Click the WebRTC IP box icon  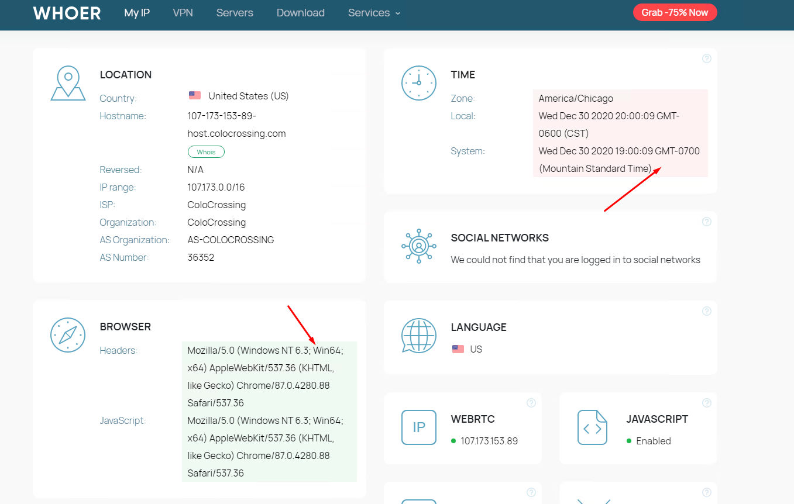(x=418, y=427)
